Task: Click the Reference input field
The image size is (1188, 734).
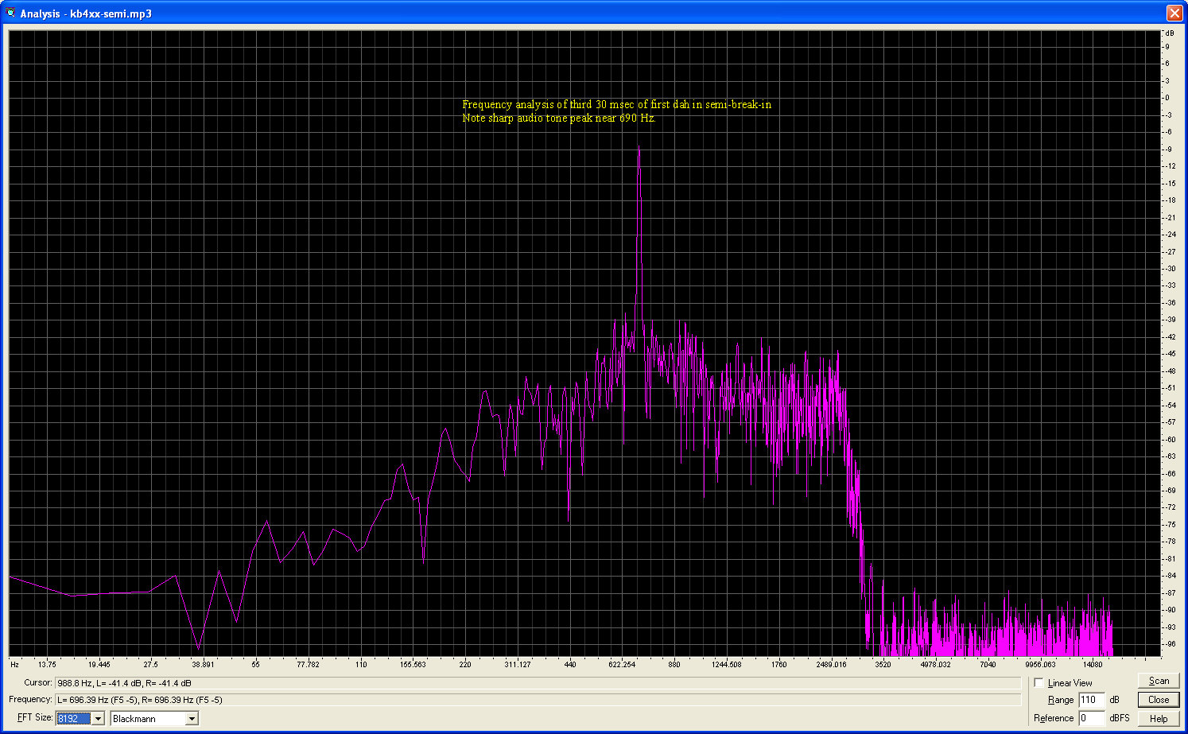Action: pos(1092,718)
